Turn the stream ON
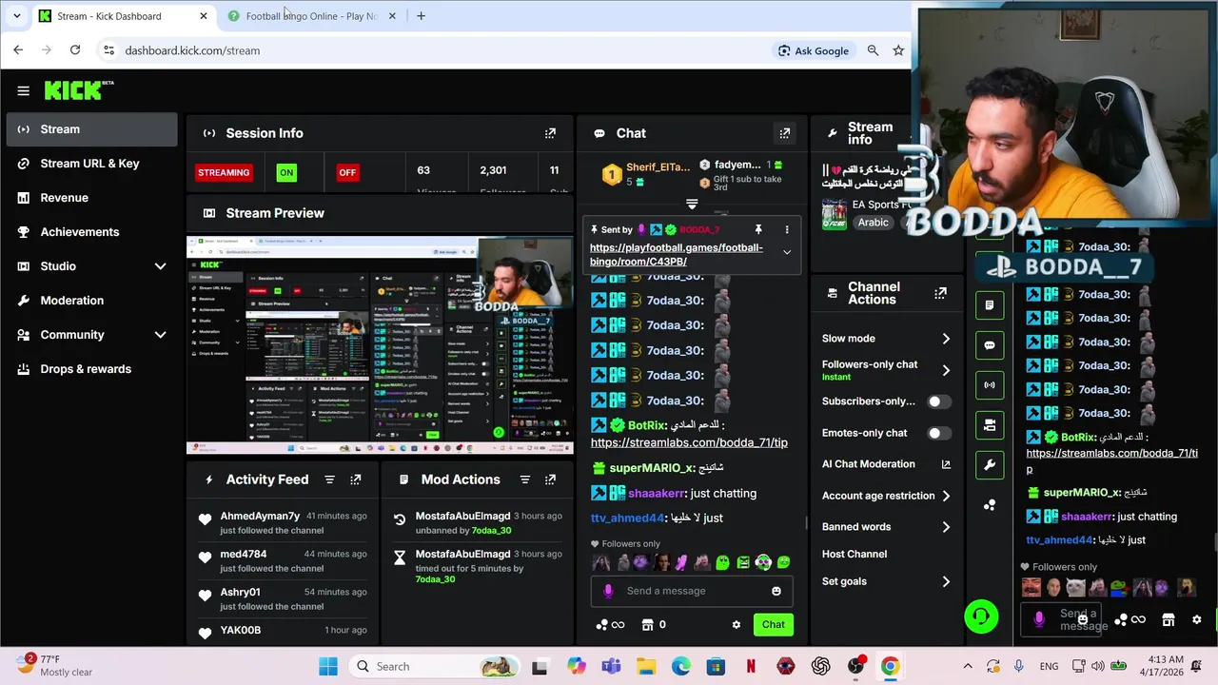The width and height of the screenshot is (1218, 685). (286, 172)
